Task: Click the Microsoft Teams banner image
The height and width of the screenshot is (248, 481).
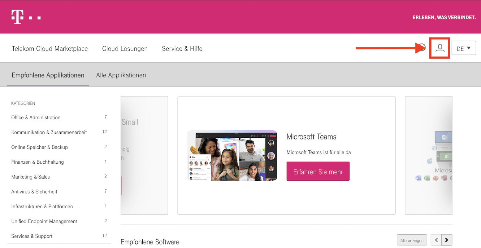Action: click(x=232, y=156)
